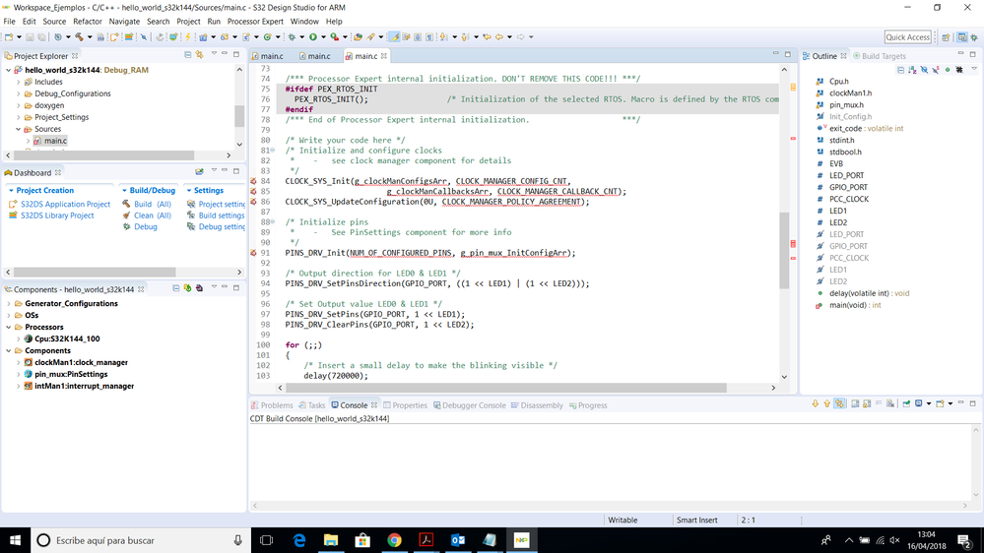The width and height of the screenshot is (984, 553).
Task: Toggle console show error context button
Action: (x=839, y=403)
